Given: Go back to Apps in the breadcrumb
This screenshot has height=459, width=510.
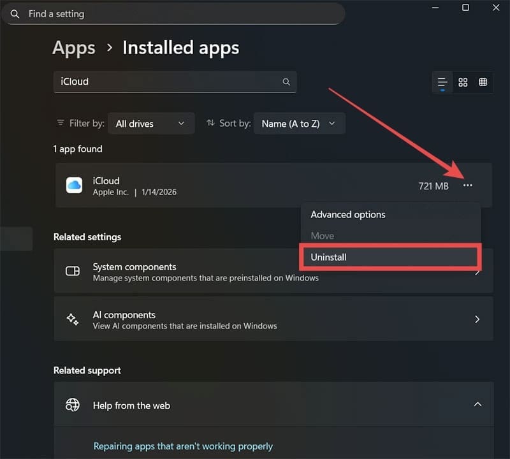Looking at the screenshot, I should pyautogui.click(x=74, y=48).
